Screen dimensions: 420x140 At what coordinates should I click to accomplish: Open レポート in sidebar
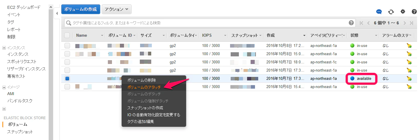14,29
